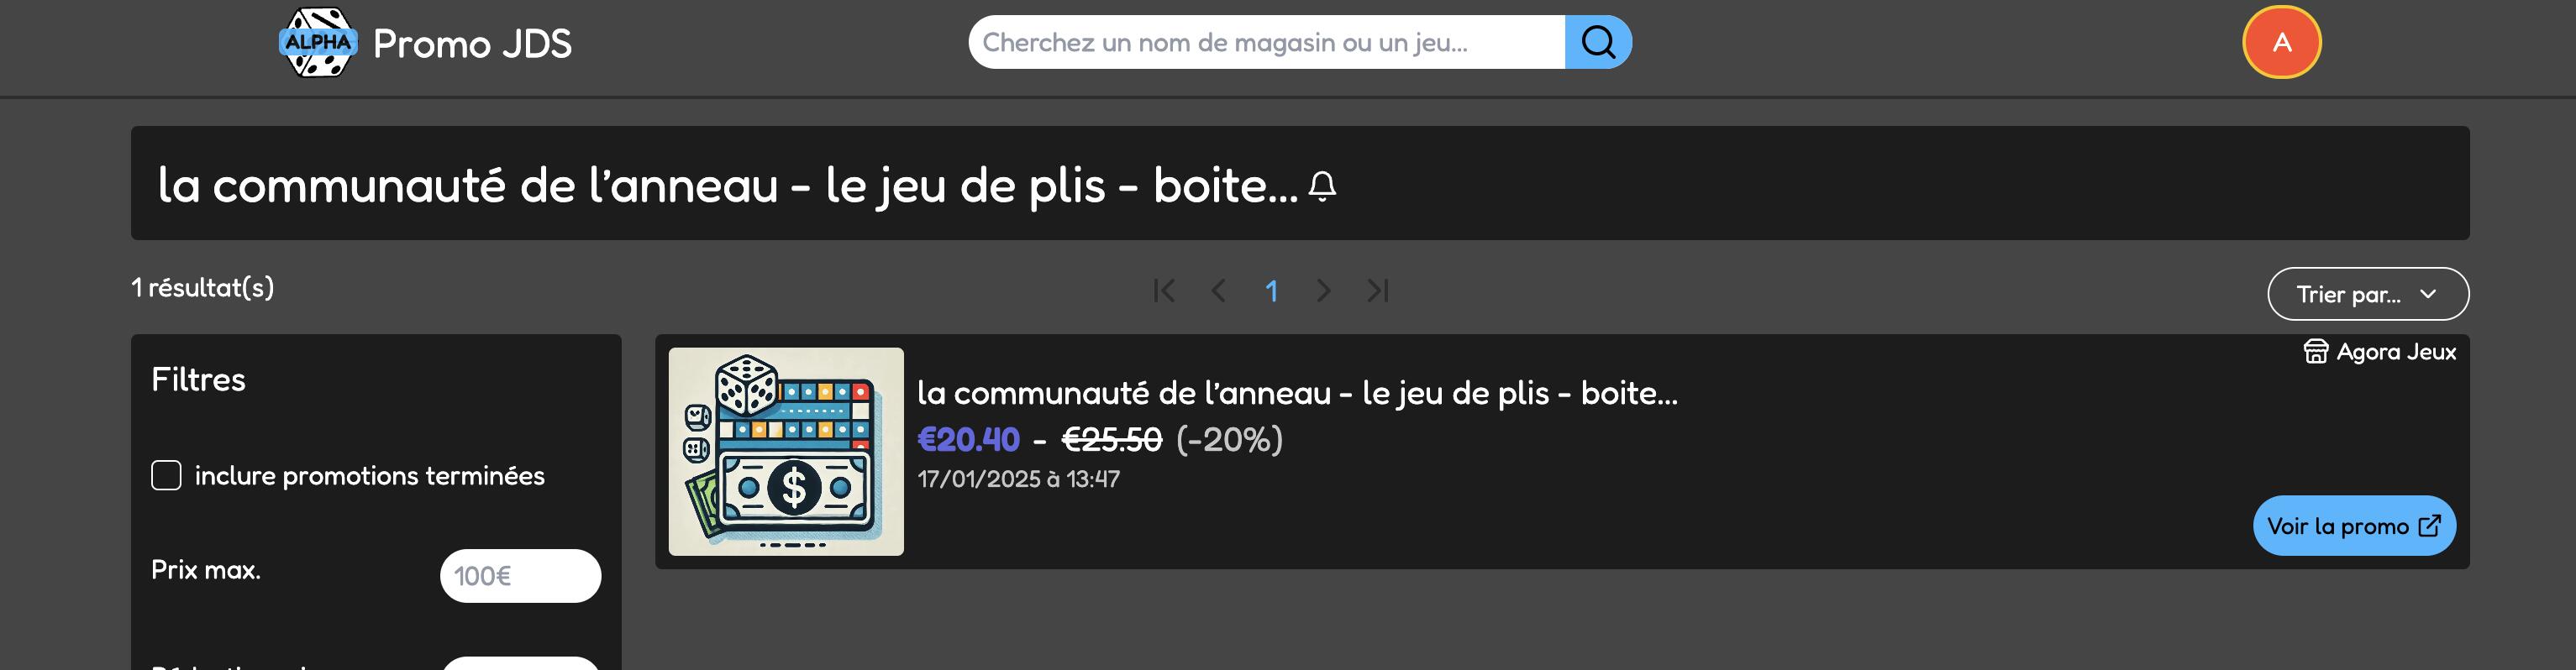2576x670 pixels.
Task: Open the result card's game title
Action: [1297, 393]
